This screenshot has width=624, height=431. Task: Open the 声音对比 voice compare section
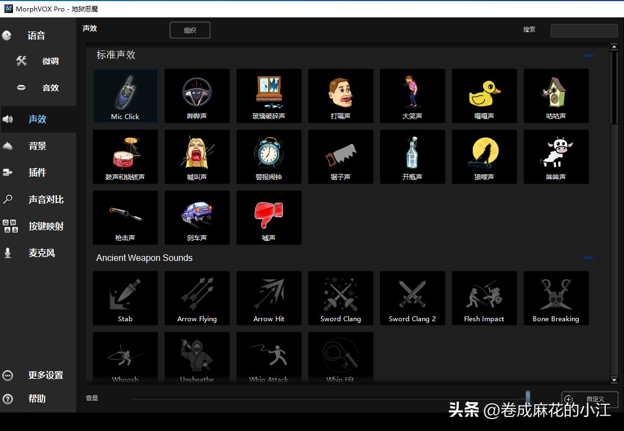pyautogui.click(x=38, y=199)
